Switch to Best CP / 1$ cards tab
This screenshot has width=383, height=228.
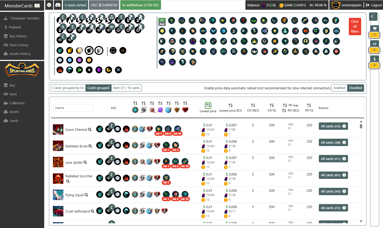pos(127,88)
